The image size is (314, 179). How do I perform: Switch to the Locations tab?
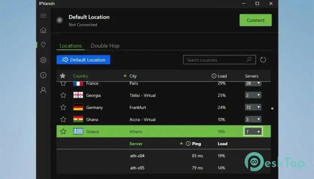[x=70, y=46]
